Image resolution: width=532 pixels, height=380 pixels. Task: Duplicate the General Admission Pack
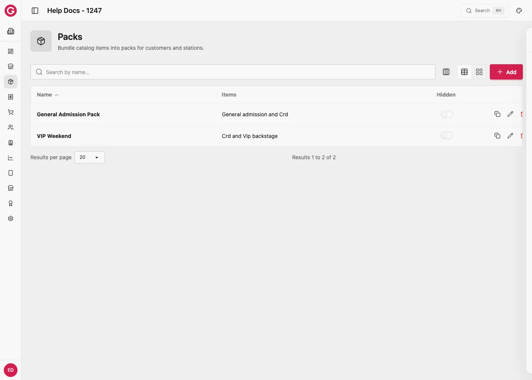pos(497,114)
